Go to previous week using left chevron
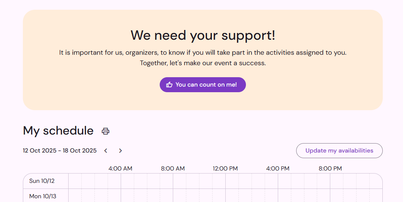The width and height of the screenshot is (403, 202). point(106,151)
